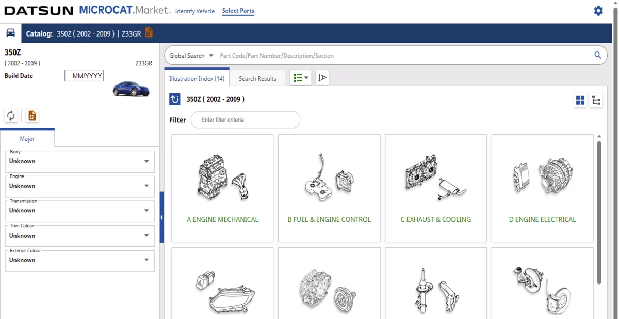The width and height of the screenshot is (619, 319).
Task: Click the 'Z33GR' code in the left panel
Action: pyautogui.click(x=144, y=63)
